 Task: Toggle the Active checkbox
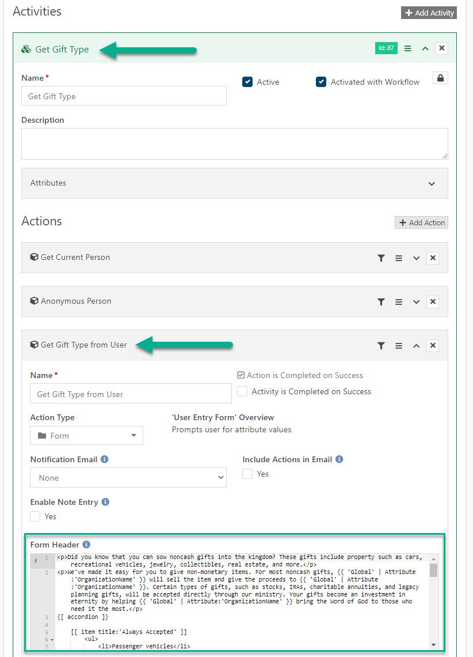pyautogui.click(x=247, y=82)
